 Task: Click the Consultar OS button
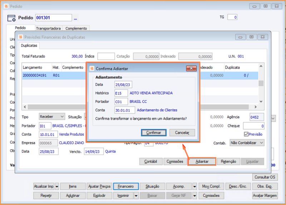(x=265, y=177)
